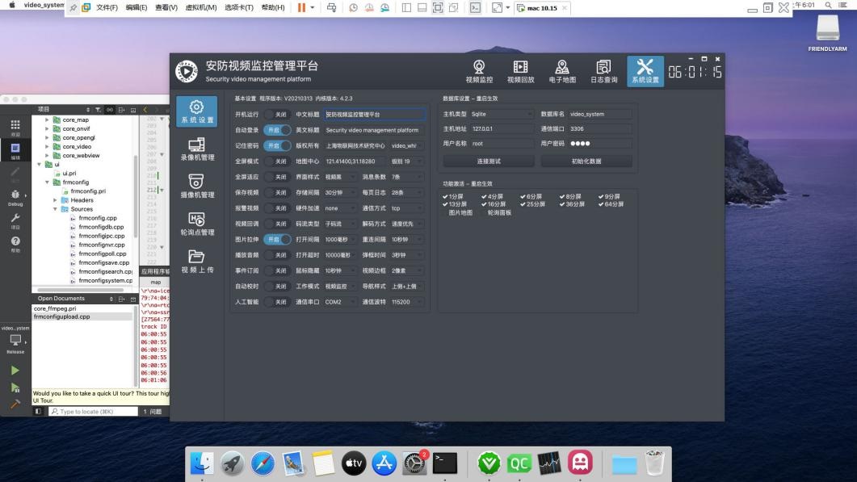Open the 通信方式 tcp dropdown

tap(406, 208)
